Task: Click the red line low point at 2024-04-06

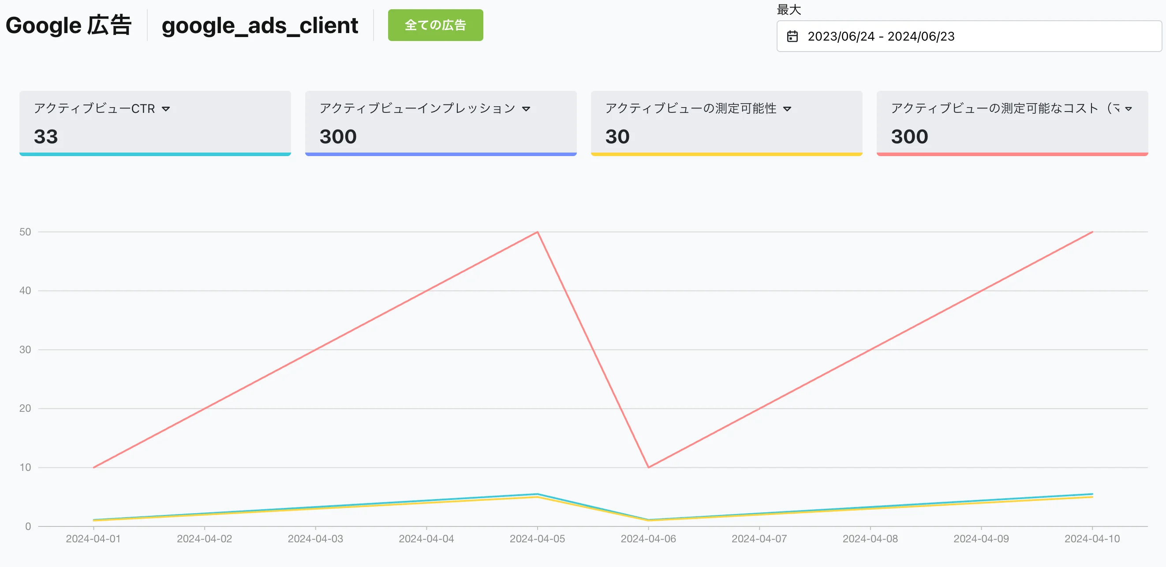Action: [x=648, y=467]
